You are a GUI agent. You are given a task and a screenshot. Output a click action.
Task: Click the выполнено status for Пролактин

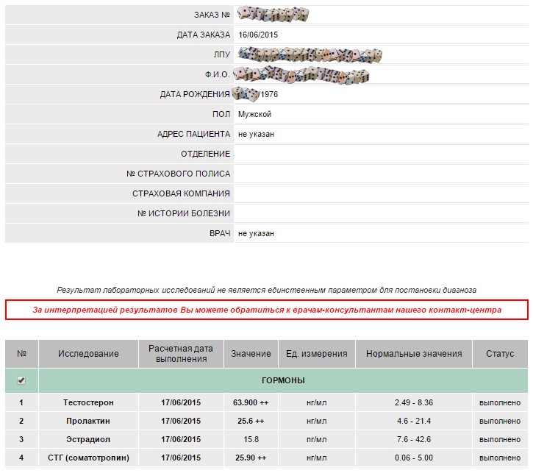point(500,421)
